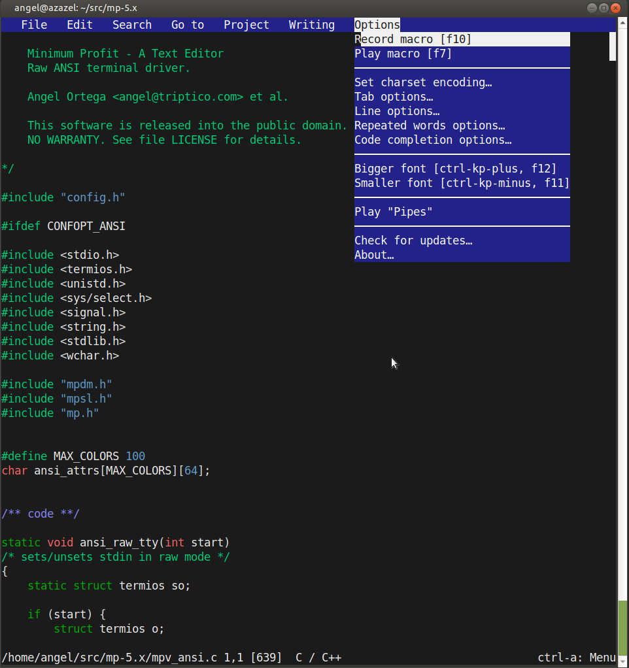Image resolution: width=629 pixels, height=668 pixels.
Task: Minimize the terminal window
Action: (x=592, y=8)
